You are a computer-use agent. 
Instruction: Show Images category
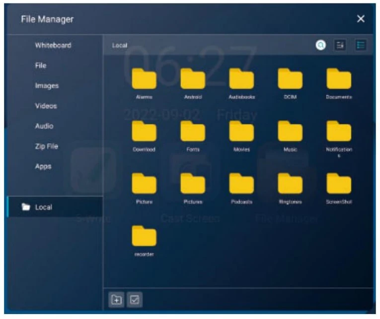coord(47,86)
